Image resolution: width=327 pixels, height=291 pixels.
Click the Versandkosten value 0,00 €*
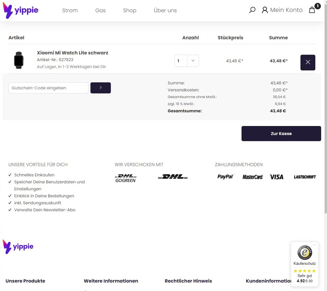click(x=280, y=90)
